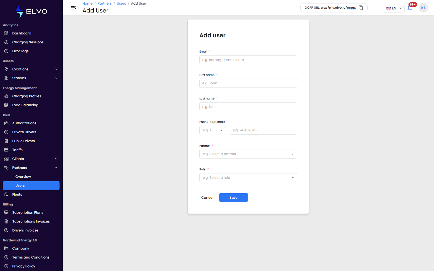This screenshot has height=271, width=434.
Task: Collapse the Partners submenu chevron
Action: coord(56,168)
